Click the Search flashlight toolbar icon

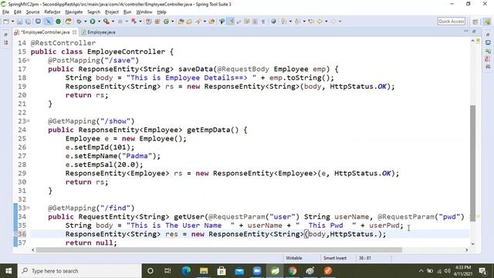198,22
